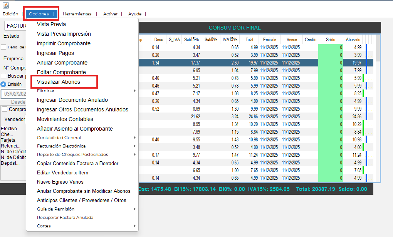Click the date input field showing 03/02
This screenshot has height=237, width=393.
coord(14,94)
